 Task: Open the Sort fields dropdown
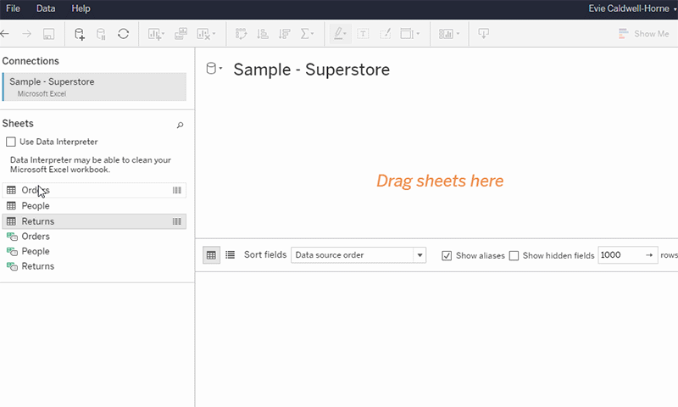358,255
